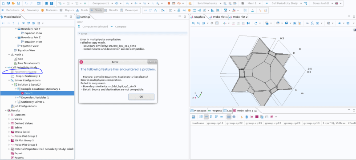This screenshot has height=160, width=356.
Task: Click the loadcase column header
Action: tap(198, 123)
